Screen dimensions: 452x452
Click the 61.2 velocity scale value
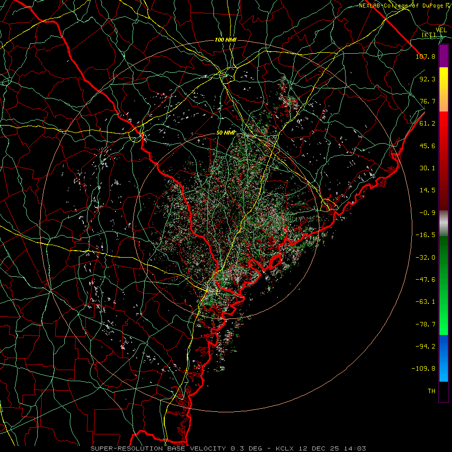point(427,124)
